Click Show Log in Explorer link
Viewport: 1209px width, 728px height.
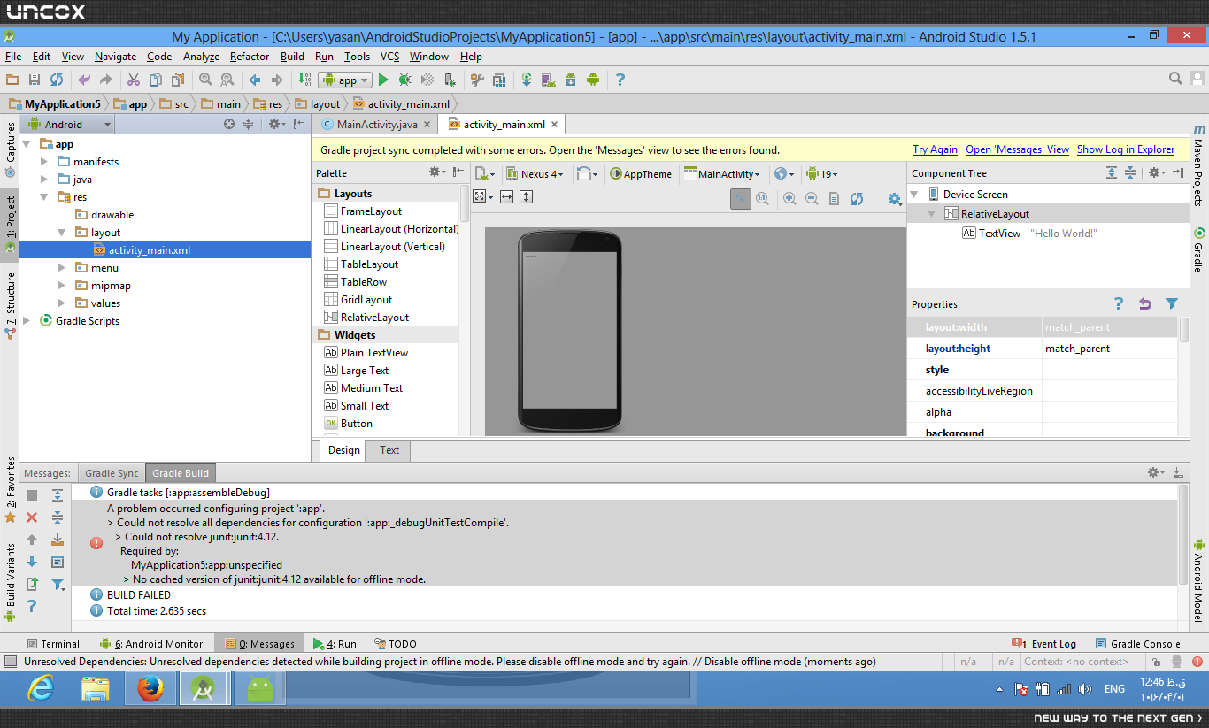1126,149
